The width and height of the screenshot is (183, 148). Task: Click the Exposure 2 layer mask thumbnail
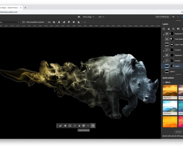(172, 34)
